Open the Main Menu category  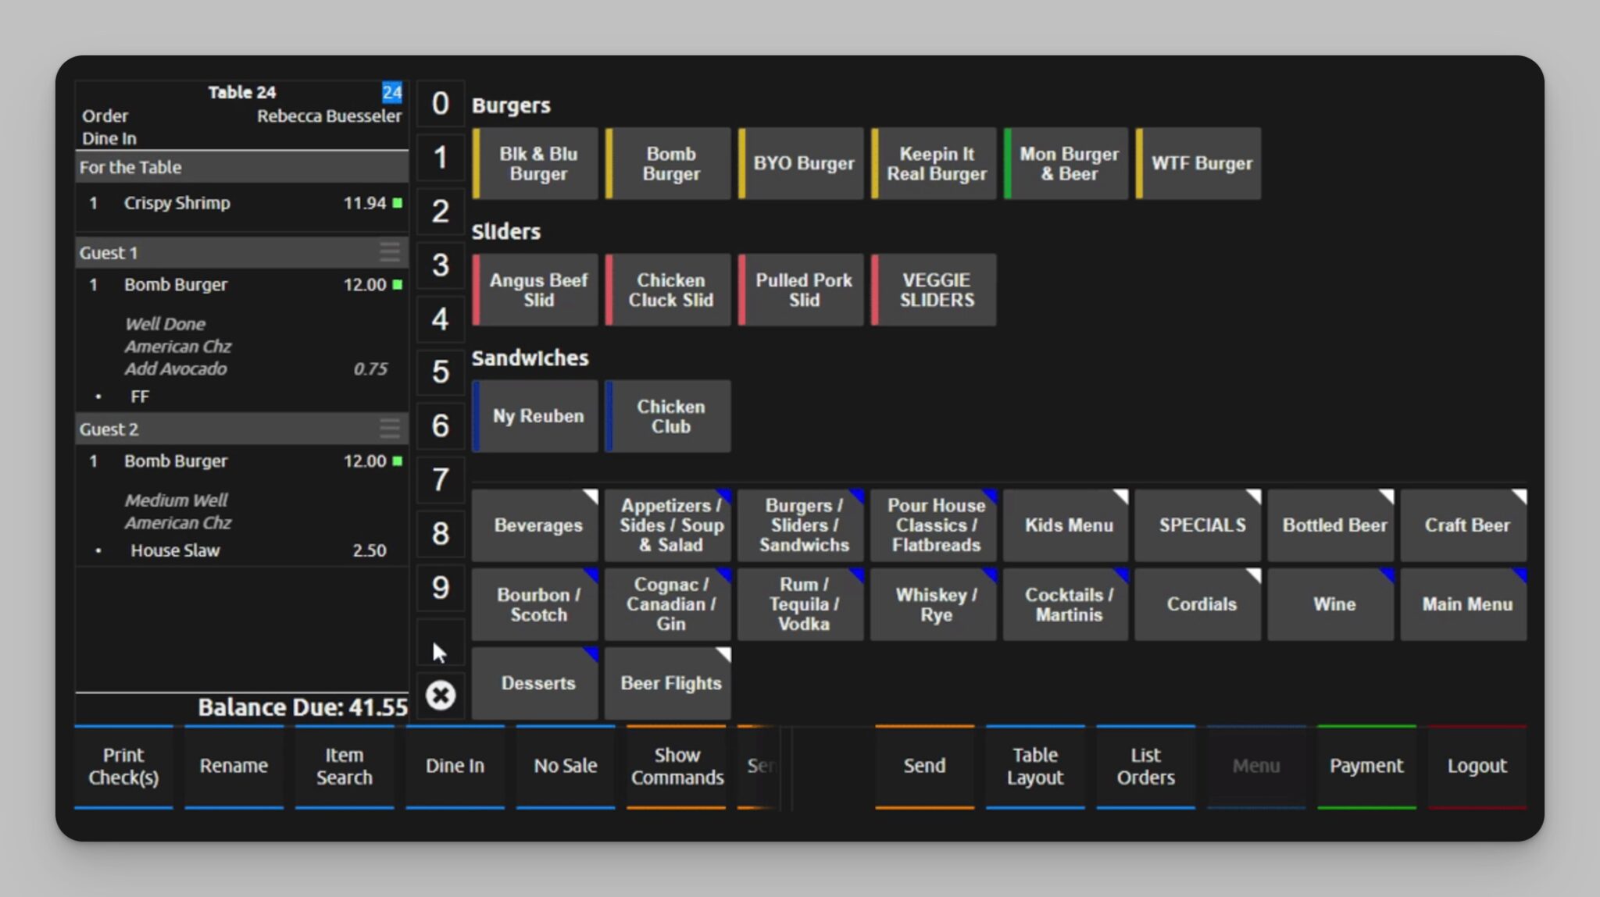pyautogui.click(x=1466, y=604)
